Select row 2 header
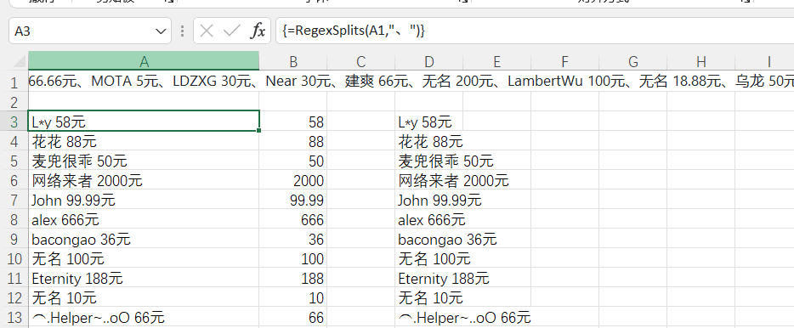Viewport: 794px width, 328px height. click(14, 101)
